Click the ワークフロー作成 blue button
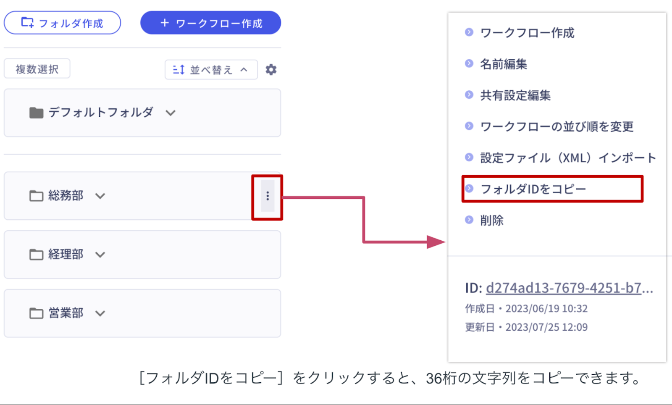This screenshot has height=405, width=672. pos(210,23)
